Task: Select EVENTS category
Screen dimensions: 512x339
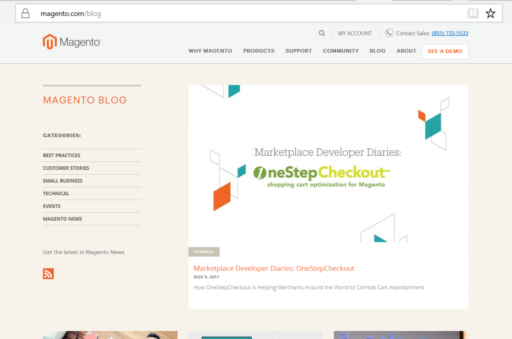Action: (51, 206)
